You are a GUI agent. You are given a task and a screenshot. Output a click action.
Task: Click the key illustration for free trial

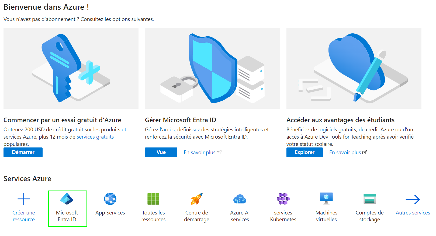(71, 68)
